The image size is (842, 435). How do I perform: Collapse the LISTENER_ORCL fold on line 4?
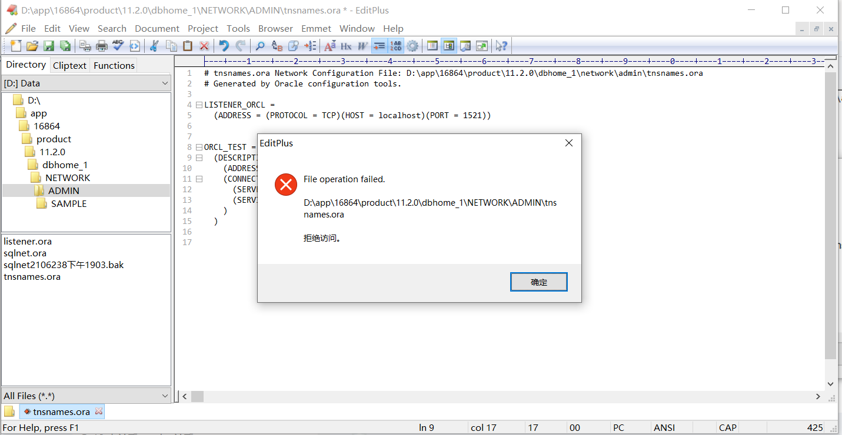pyautogui.click(x=199, y=105)
